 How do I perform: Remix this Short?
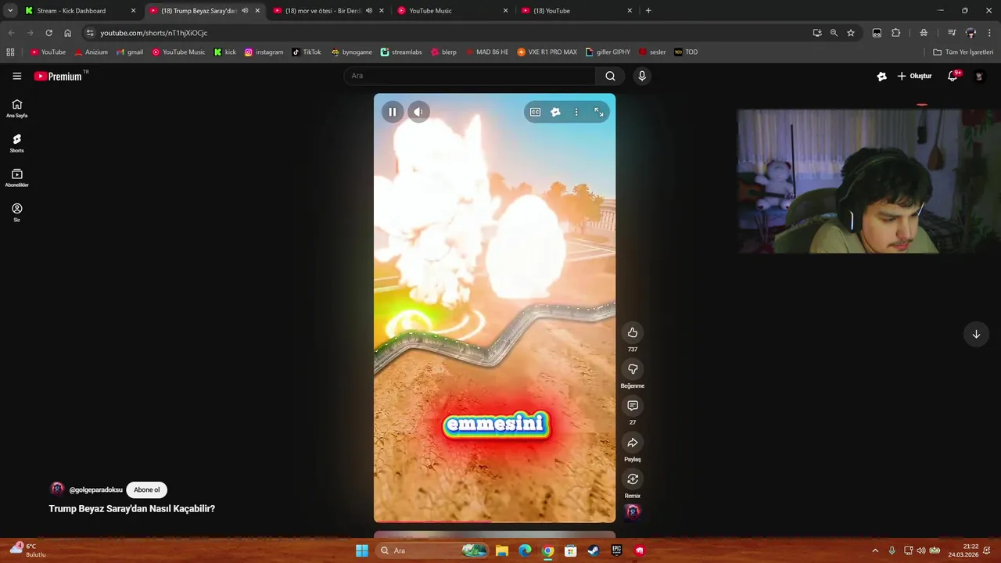[633, 479]
